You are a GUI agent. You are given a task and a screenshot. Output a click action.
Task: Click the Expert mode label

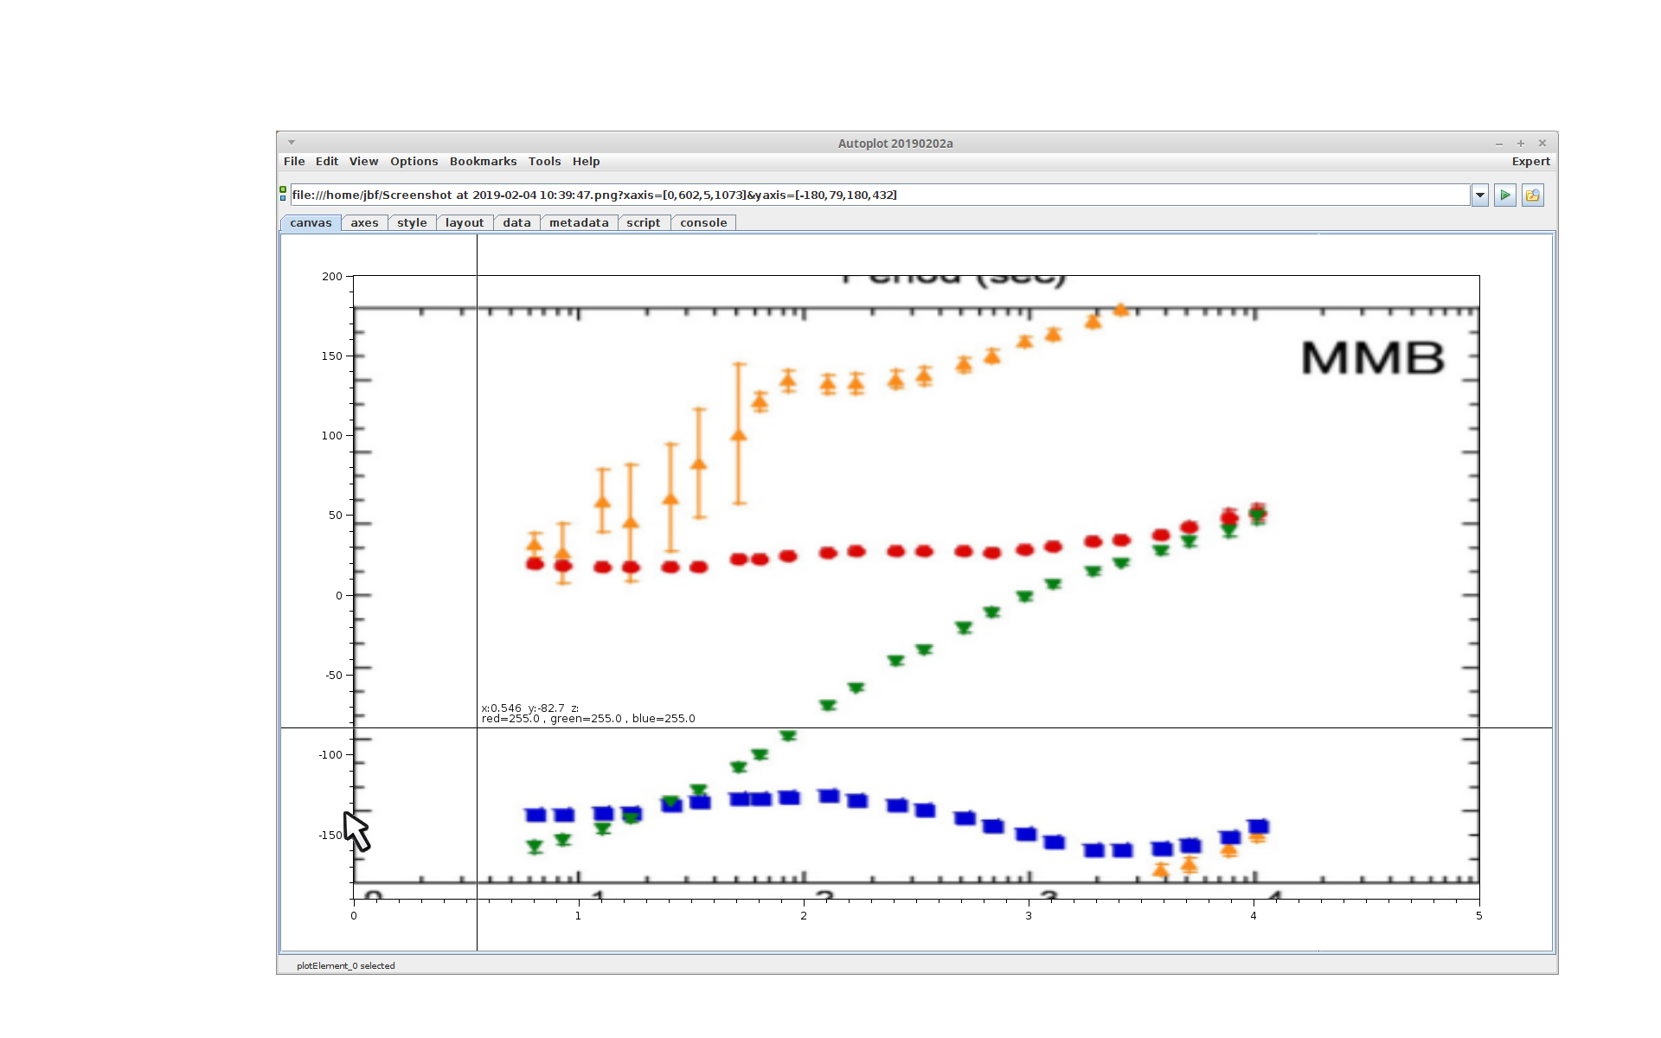coord(1530,162)
